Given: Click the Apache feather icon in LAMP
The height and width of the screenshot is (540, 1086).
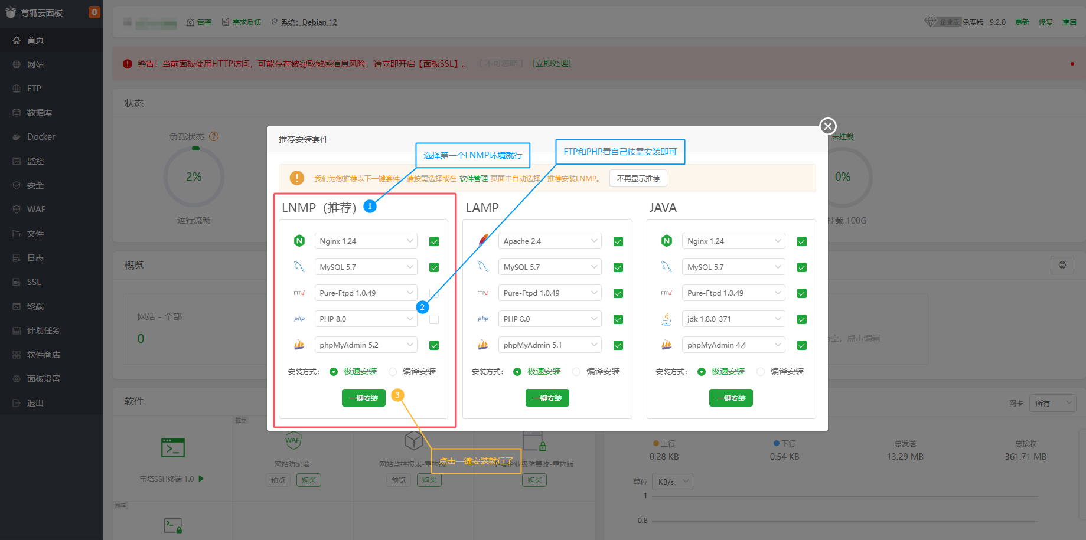Looking at the screenshot, I should 483,240.
